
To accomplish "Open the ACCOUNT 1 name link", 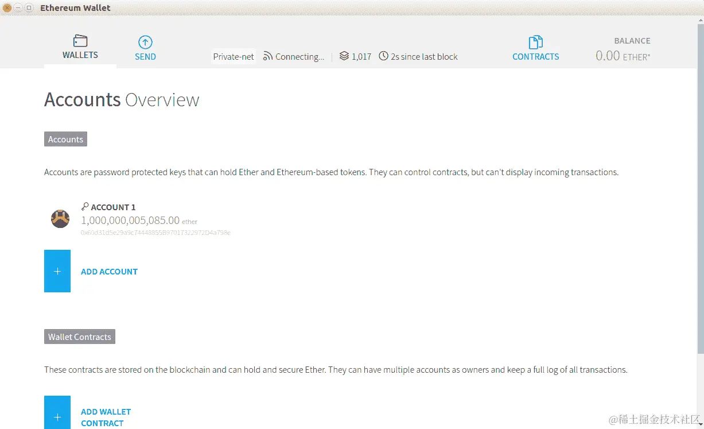I will click(113, 207).
